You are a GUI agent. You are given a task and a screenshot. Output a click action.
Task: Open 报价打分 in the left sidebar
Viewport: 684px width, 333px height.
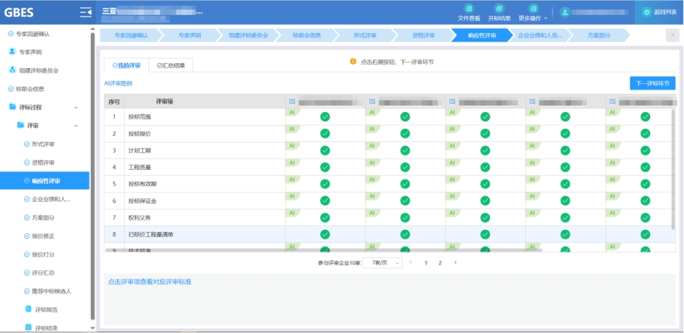point(40,255)
